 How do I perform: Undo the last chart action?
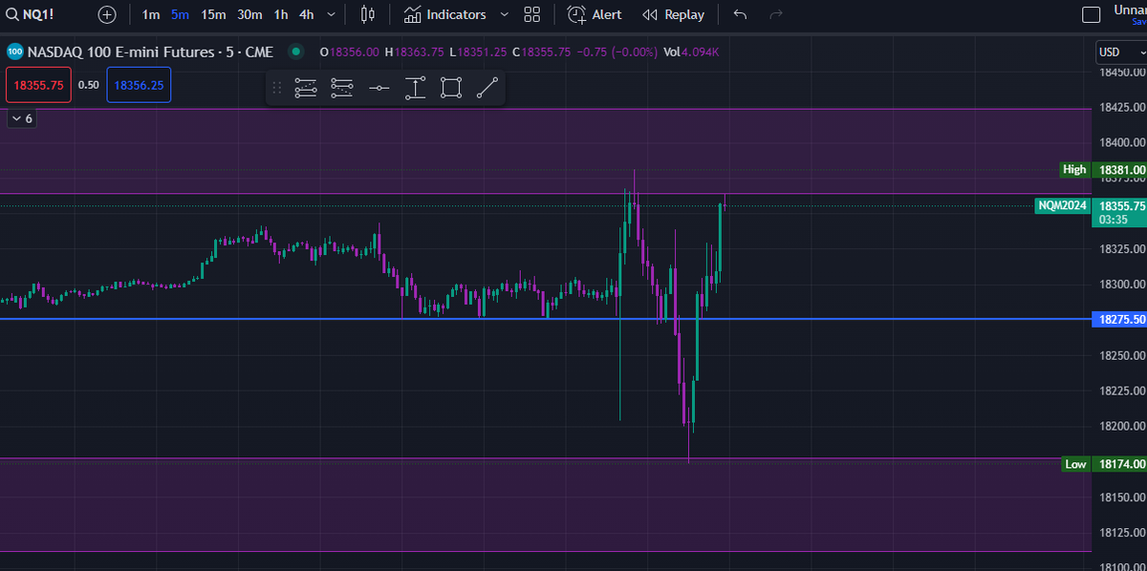[740, 14]
